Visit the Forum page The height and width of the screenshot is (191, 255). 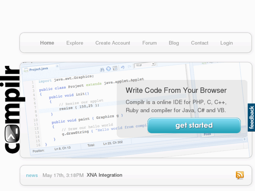pyautogui.click(x=149, y=43)
